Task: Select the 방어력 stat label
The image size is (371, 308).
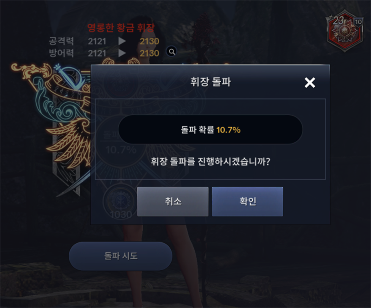Action: coord(61,53)
